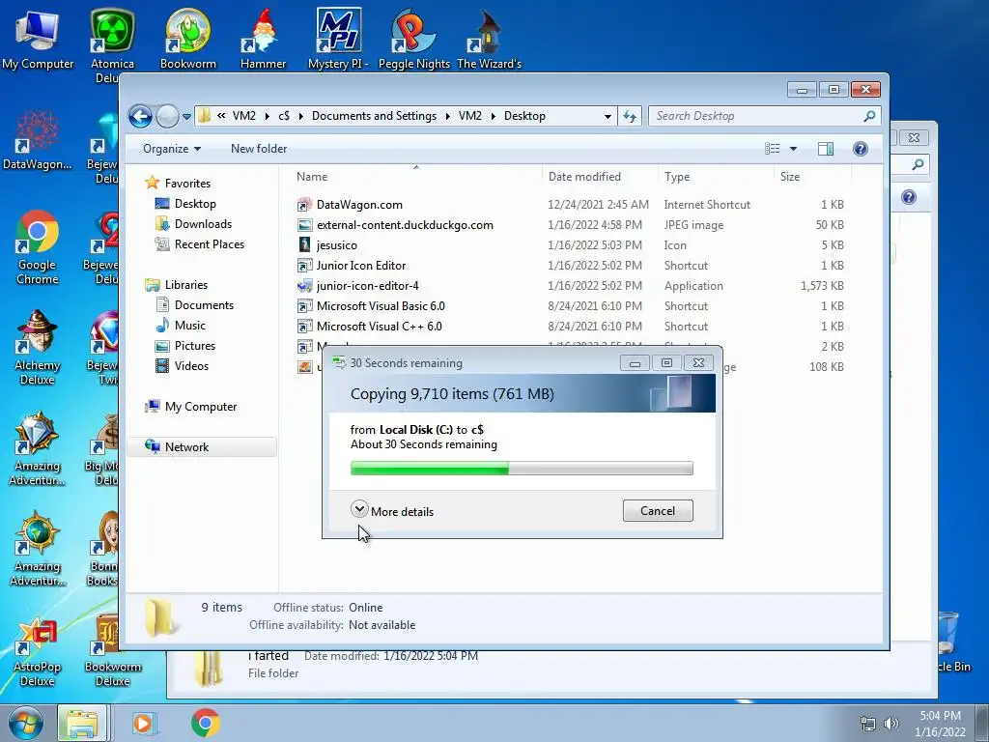
Task: Select the DataWagon desktop shortcut
Action: click(x=38, y=140)
